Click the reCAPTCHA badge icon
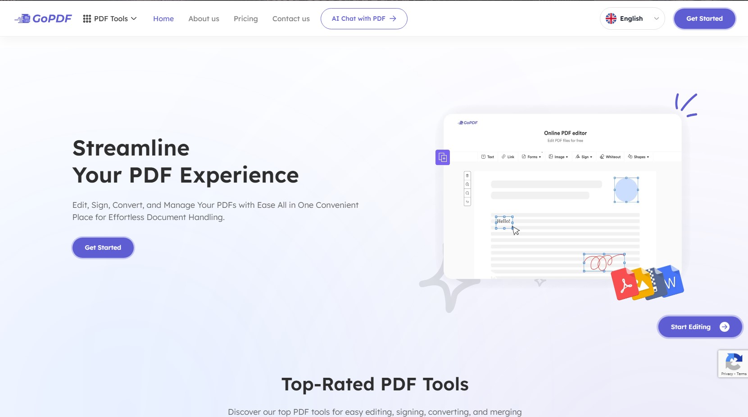The image size is (748, 417). [x=733, y=362]
